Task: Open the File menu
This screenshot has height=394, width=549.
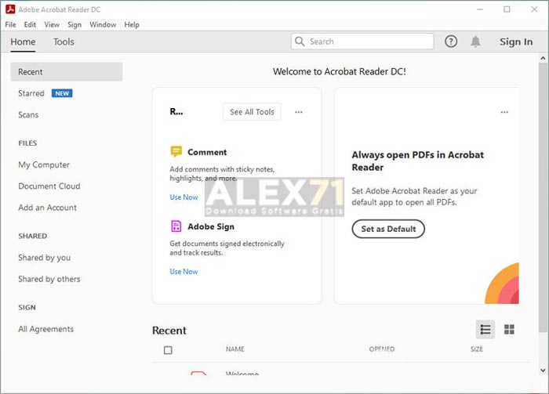Action: point(10,24)
